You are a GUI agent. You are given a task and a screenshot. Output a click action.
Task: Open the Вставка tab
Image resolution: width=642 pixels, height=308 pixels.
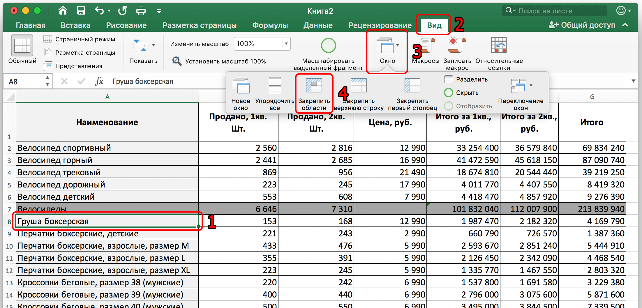click(75, 25)
